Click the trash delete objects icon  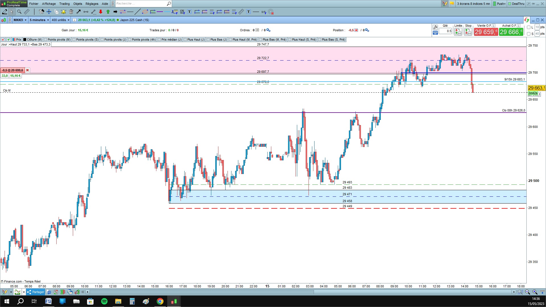tap(71, 12)
